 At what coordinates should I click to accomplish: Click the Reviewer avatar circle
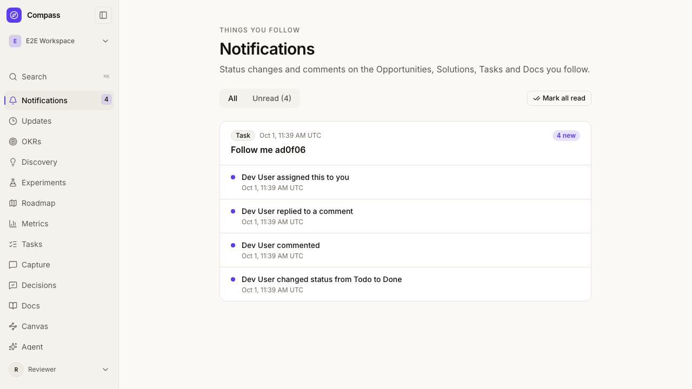tap(16, 370)
